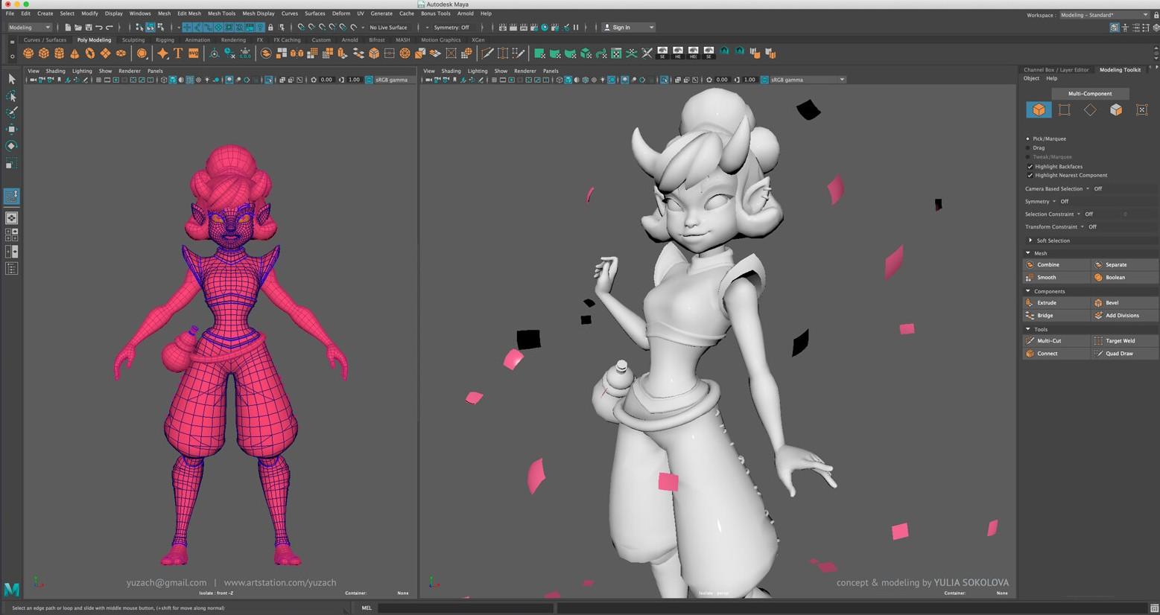Uncheck Highlight Backfaces checkbox

point(1030,167)
